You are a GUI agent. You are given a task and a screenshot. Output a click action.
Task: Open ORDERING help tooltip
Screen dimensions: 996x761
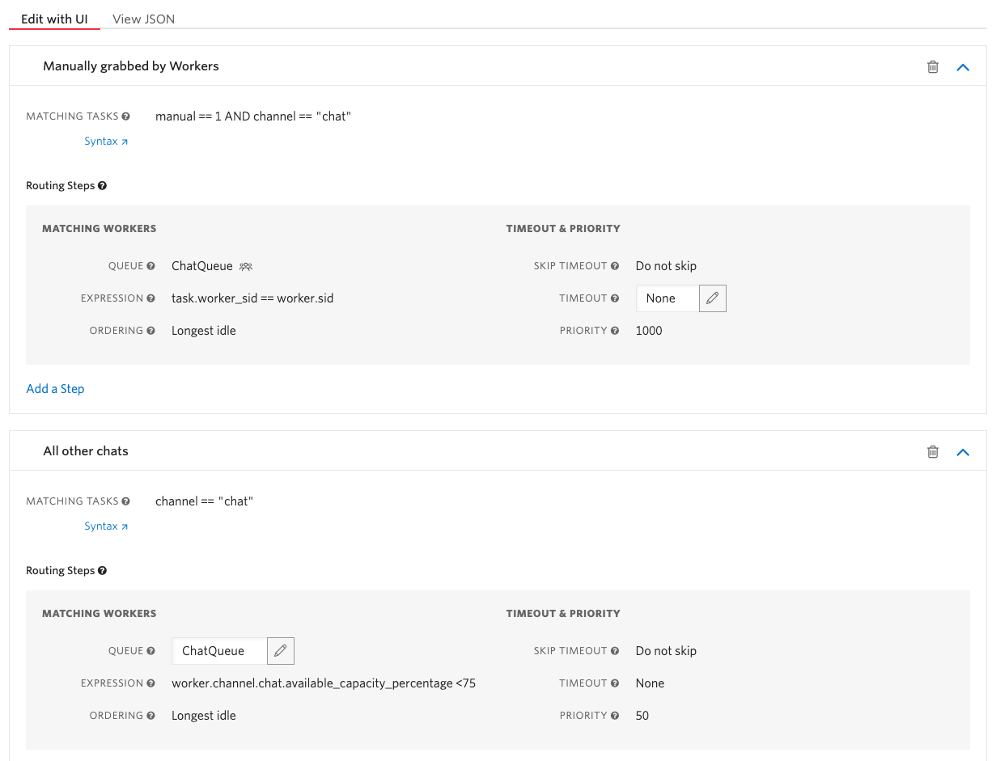click(150, 330)
